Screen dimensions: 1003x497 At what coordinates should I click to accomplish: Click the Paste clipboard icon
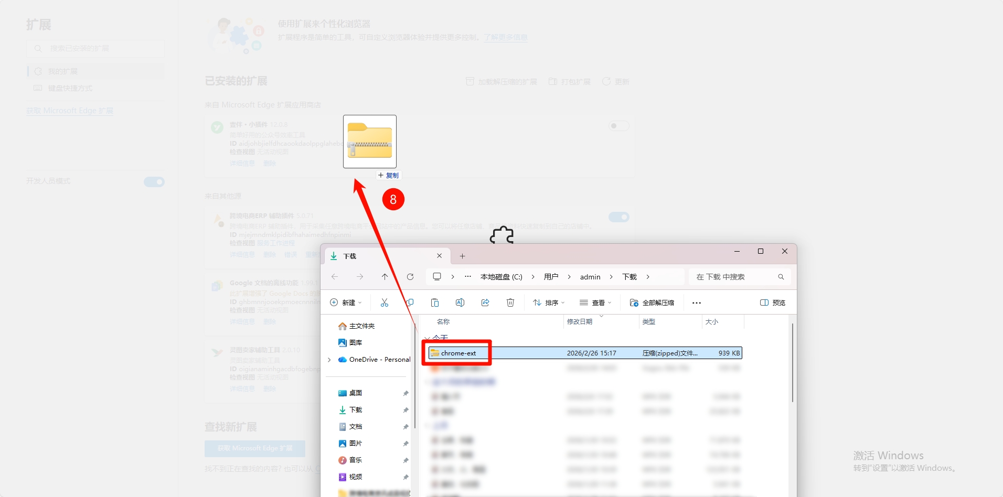point(435,302)
